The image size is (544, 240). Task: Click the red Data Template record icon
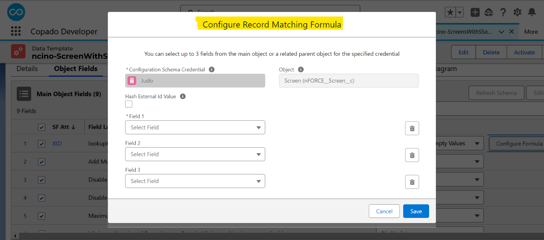tap(18, 51)
